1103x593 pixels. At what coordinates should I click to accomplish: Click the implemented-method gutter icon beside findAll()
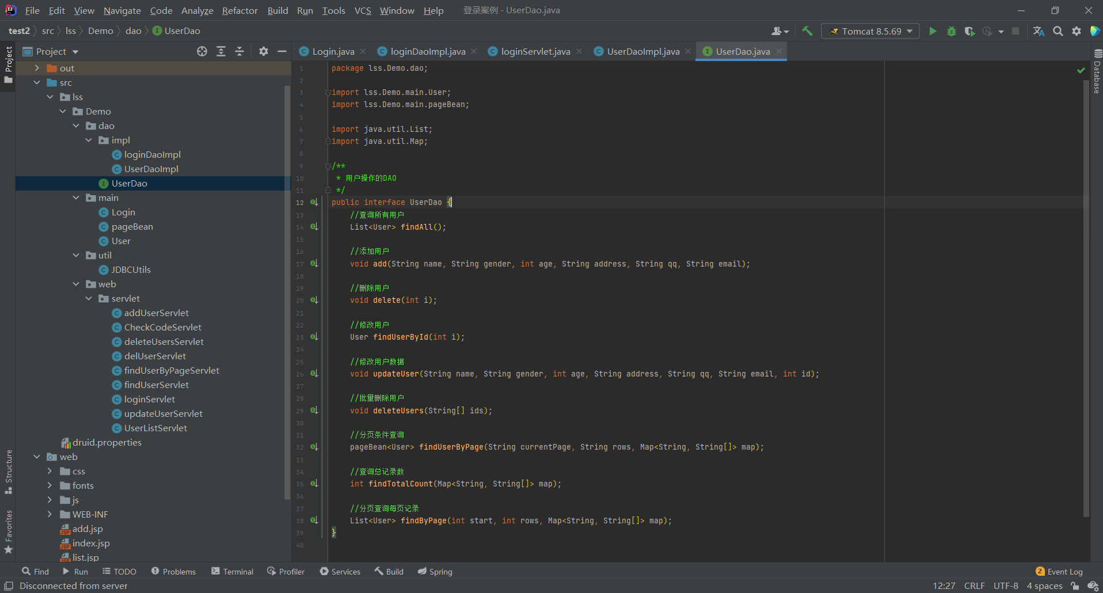pos(314,227)
